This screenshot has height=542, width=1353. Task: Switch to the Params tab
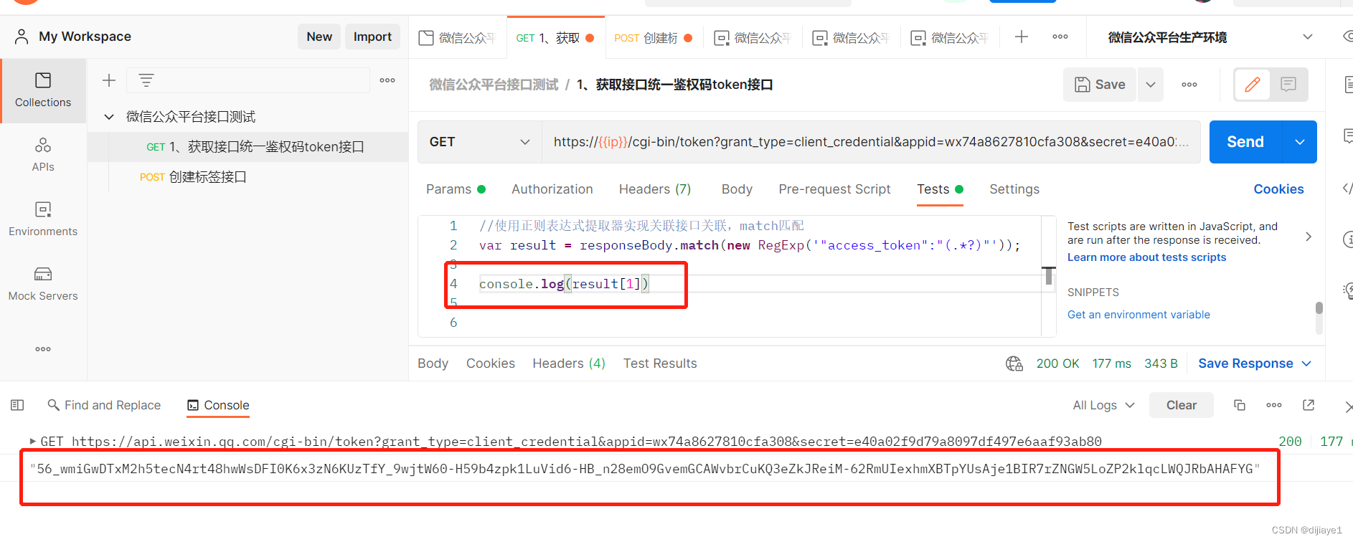pyautogui.click(x=456, y=189)
